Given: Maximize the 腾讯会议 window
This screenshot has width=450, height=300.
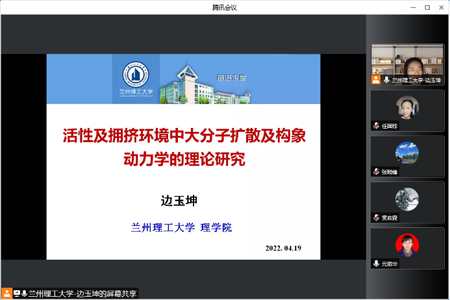Looking at the screenshot, I should (427, 7).
